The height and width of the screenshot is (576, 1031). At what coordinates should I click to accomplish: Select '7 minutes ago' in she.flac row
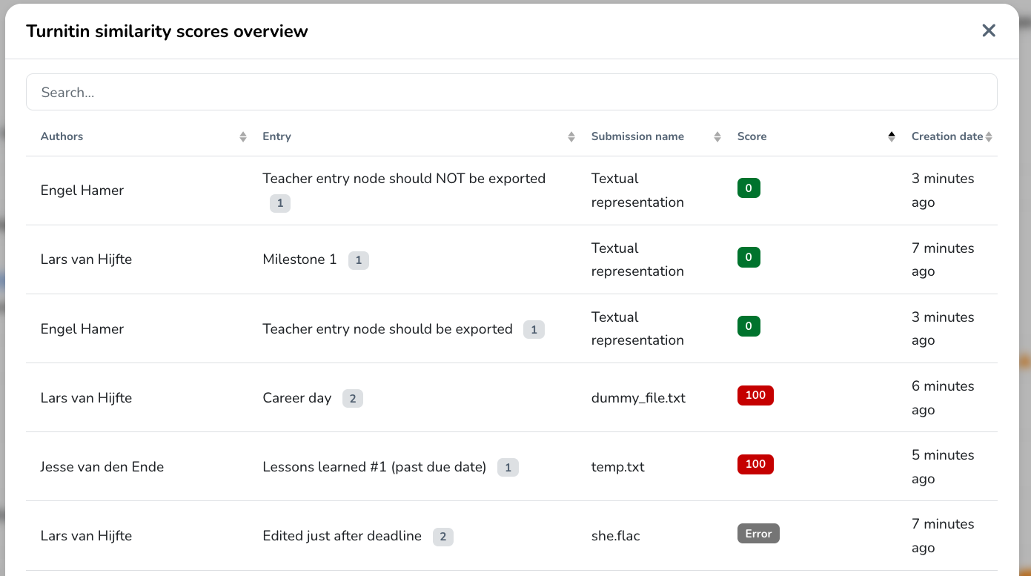click(943, 536)
